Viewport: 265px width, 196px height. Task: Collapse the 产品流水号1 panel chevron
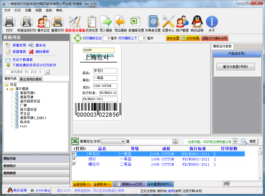tap(258, 54)
